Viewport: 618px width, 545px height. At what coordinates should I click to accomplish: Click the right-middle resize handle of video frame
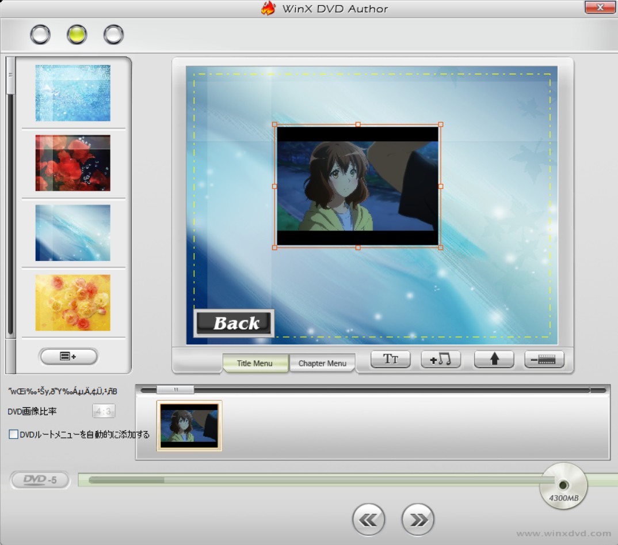point(441,186)
